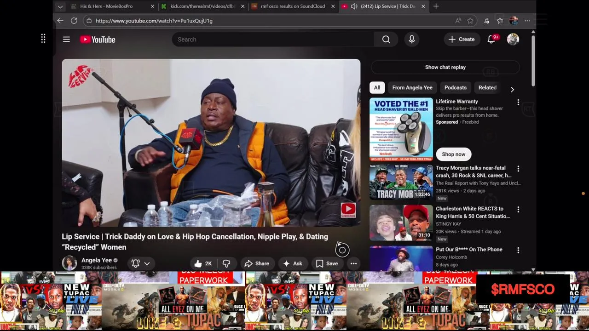Add this page to favorites star

(x=470, y=21)
